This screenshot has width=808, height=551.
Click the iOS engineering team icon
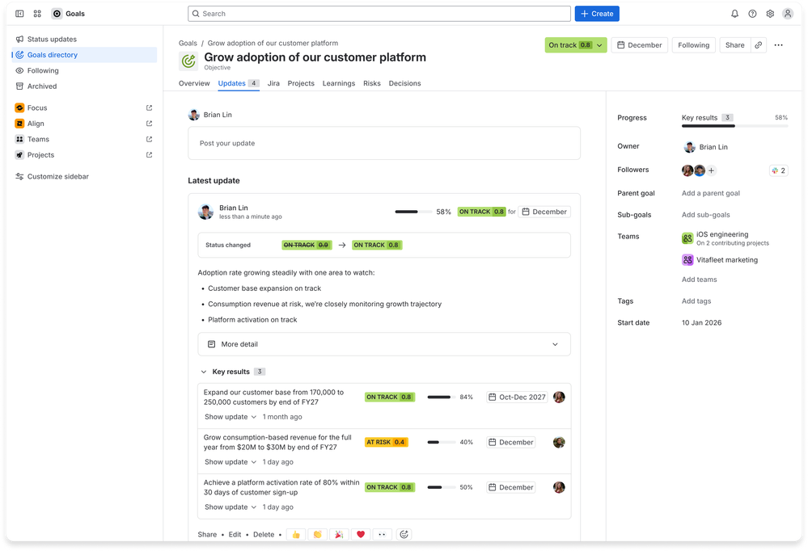687,238
